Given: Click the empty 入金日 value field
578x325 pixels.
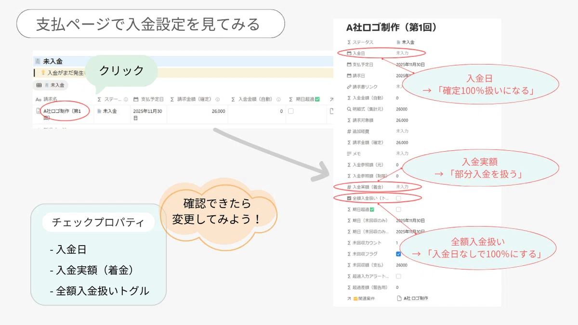Looking at the screenshot, I should coord(403,53).
